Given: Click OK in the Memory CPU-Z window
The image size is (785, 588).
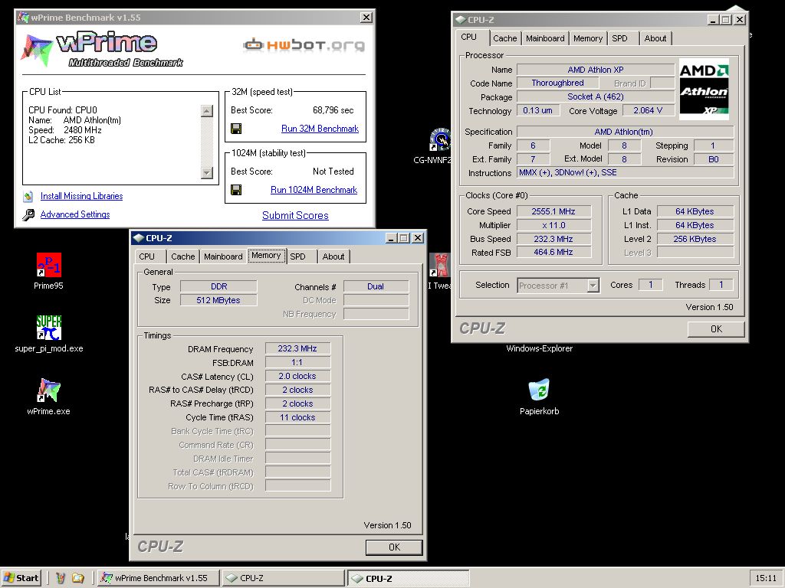Looking at the screenshot, I should click(x=394, y=547).
